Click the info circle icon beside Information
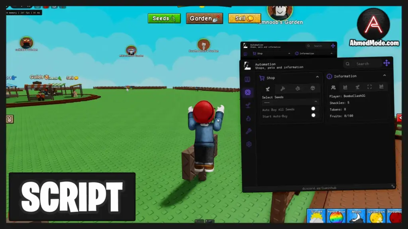The image size is (408, 229). (330, 76)
